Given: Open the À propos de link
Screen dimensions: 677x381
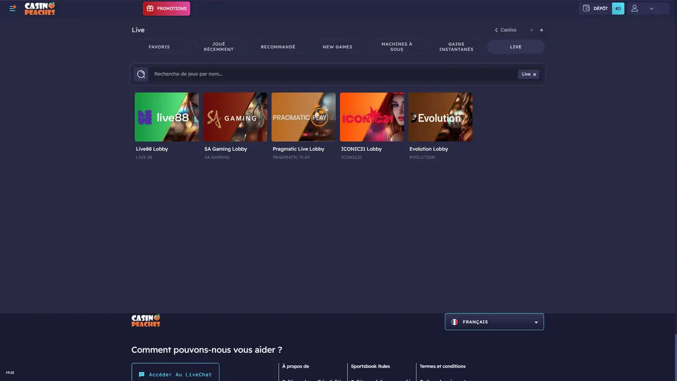Looking at the screenshot, I should coord(296,366).
